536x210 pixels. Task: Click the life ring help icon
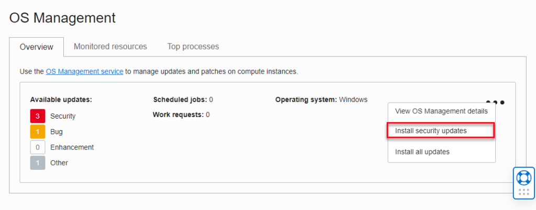[523, 177]
